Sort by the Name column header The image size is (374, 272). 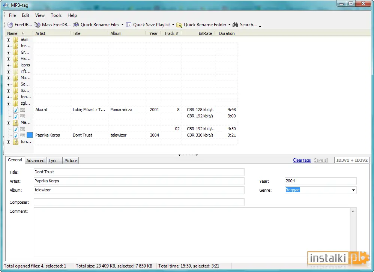pyautogui.click(x=19, y=33)
